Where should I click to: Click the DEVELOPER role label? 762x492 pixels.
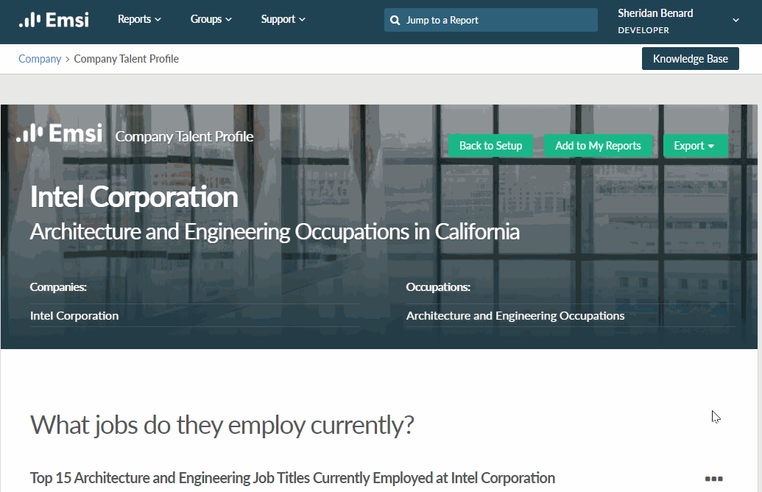click(x=643, y=30)
